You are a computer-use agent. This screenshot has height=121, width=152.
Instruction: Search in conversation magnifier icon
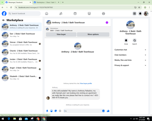[135, 41]
